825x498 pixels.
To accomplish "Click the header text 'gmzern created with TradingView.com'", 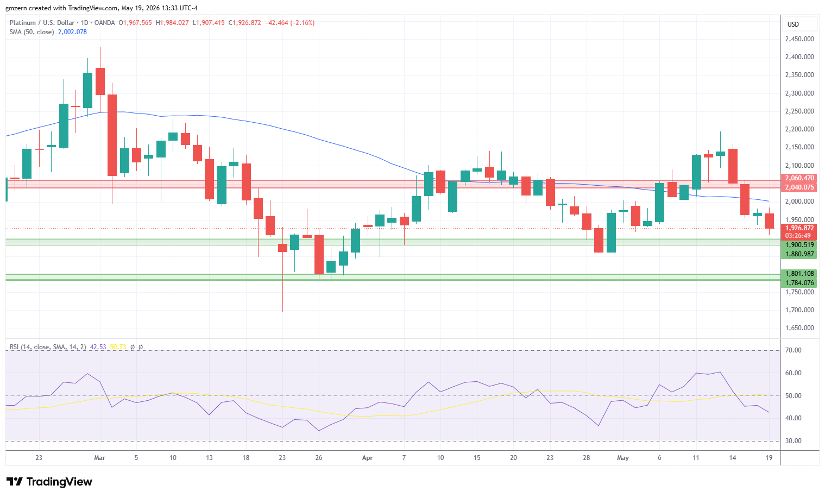I will tap(61, 8).
